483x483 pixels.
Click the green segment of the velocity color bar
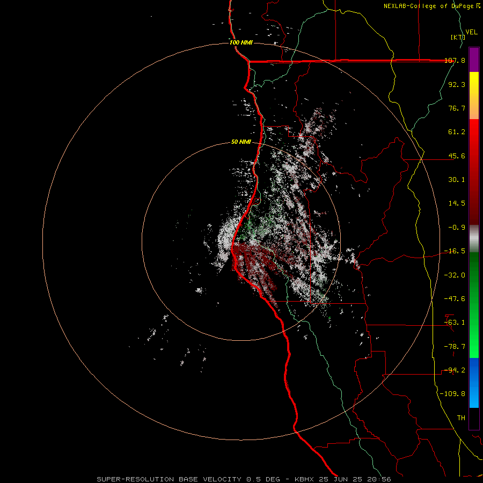click(474, 305)
